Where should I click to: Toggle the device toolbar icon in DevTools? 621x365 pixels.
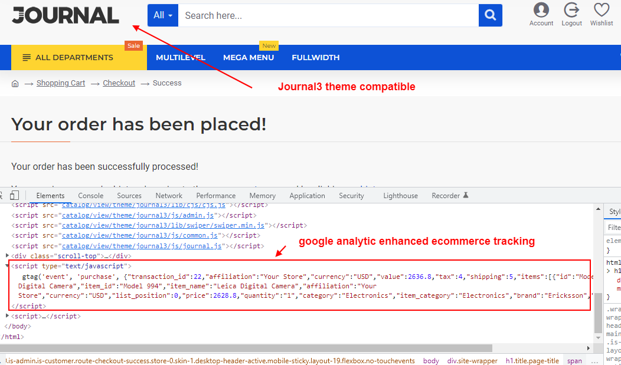pyautogui.click(x=15, y=196)
